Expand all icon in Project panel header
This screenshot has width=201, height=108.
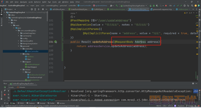(x=35, y=9)
